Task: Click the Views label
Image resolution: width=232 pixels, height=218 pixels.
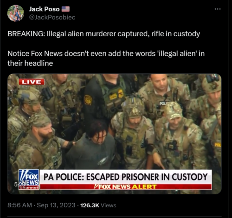Action: 109,205
